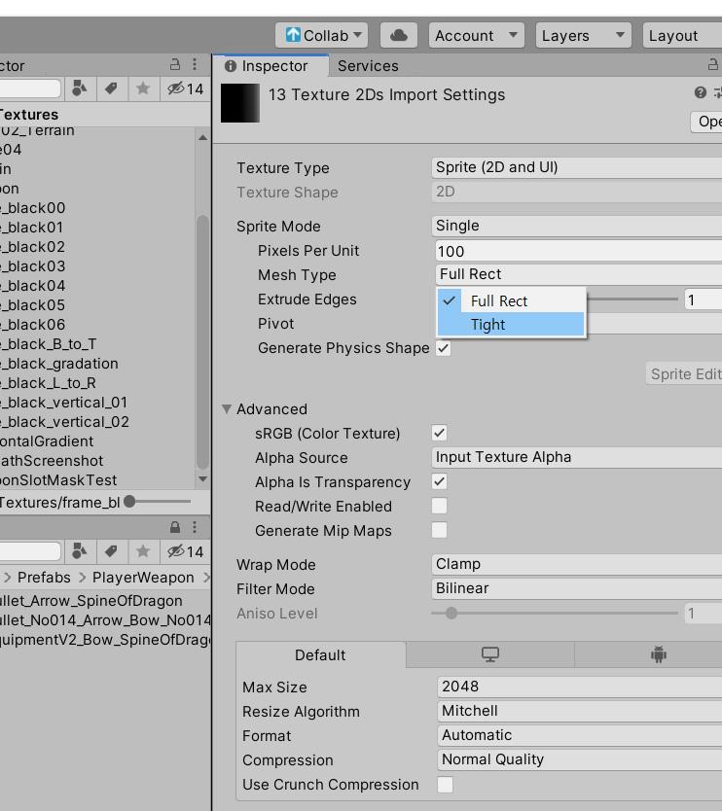722x811 pixels.
Task: Open the Max Size dropdown
Action: pyautogui.click(x=579, y=687)
